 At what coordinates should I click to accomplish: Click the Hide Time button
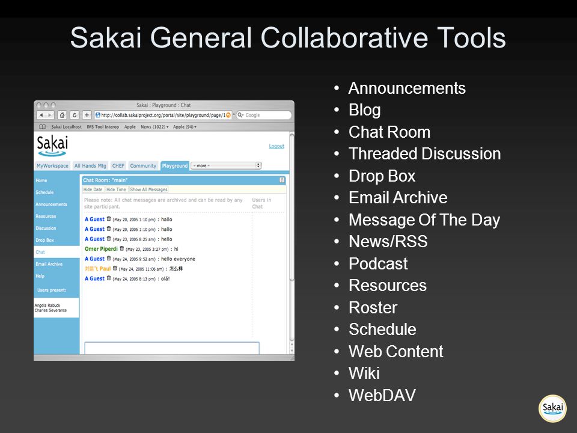pos(116,189)
